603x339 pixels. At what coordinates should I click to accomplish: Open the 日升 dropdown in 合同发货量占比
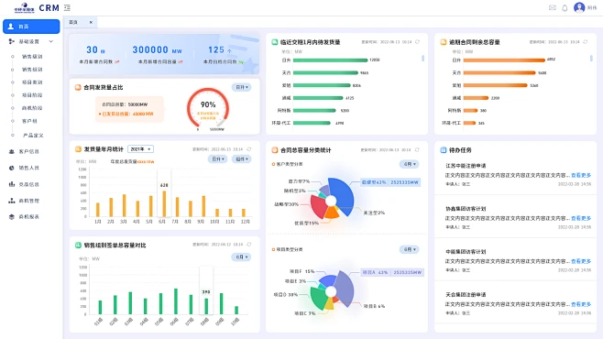pos(242,87)
